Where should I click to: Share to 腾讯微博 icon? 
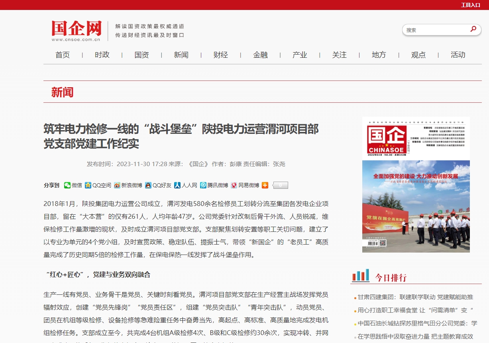tap(203, 185)
